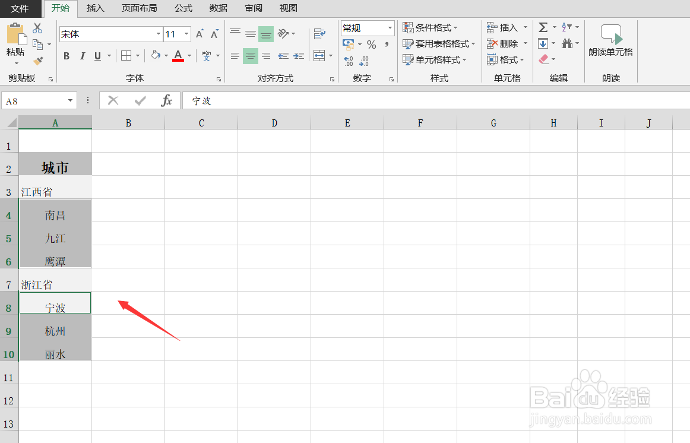
Task: Click Enter checkmark in formula bar
Action: pyautogui.click(x=140, y=101)
